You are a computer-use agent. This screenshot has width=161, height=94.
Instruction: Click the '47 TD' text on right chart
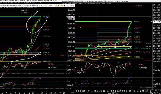click(141, 65)
